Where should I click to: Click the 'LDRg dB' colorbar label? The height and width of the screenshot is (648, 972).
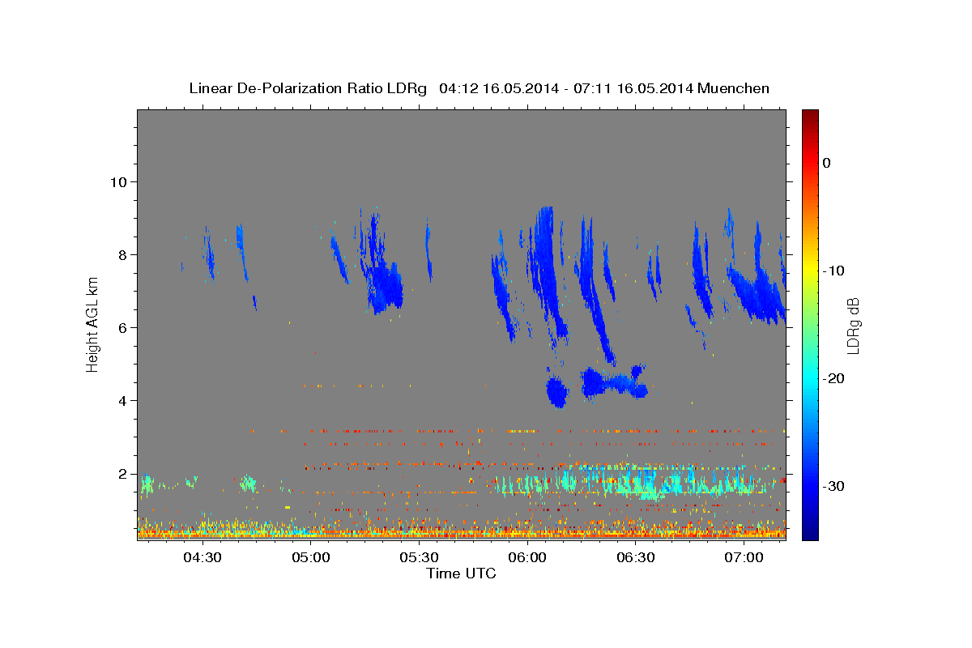853,325
